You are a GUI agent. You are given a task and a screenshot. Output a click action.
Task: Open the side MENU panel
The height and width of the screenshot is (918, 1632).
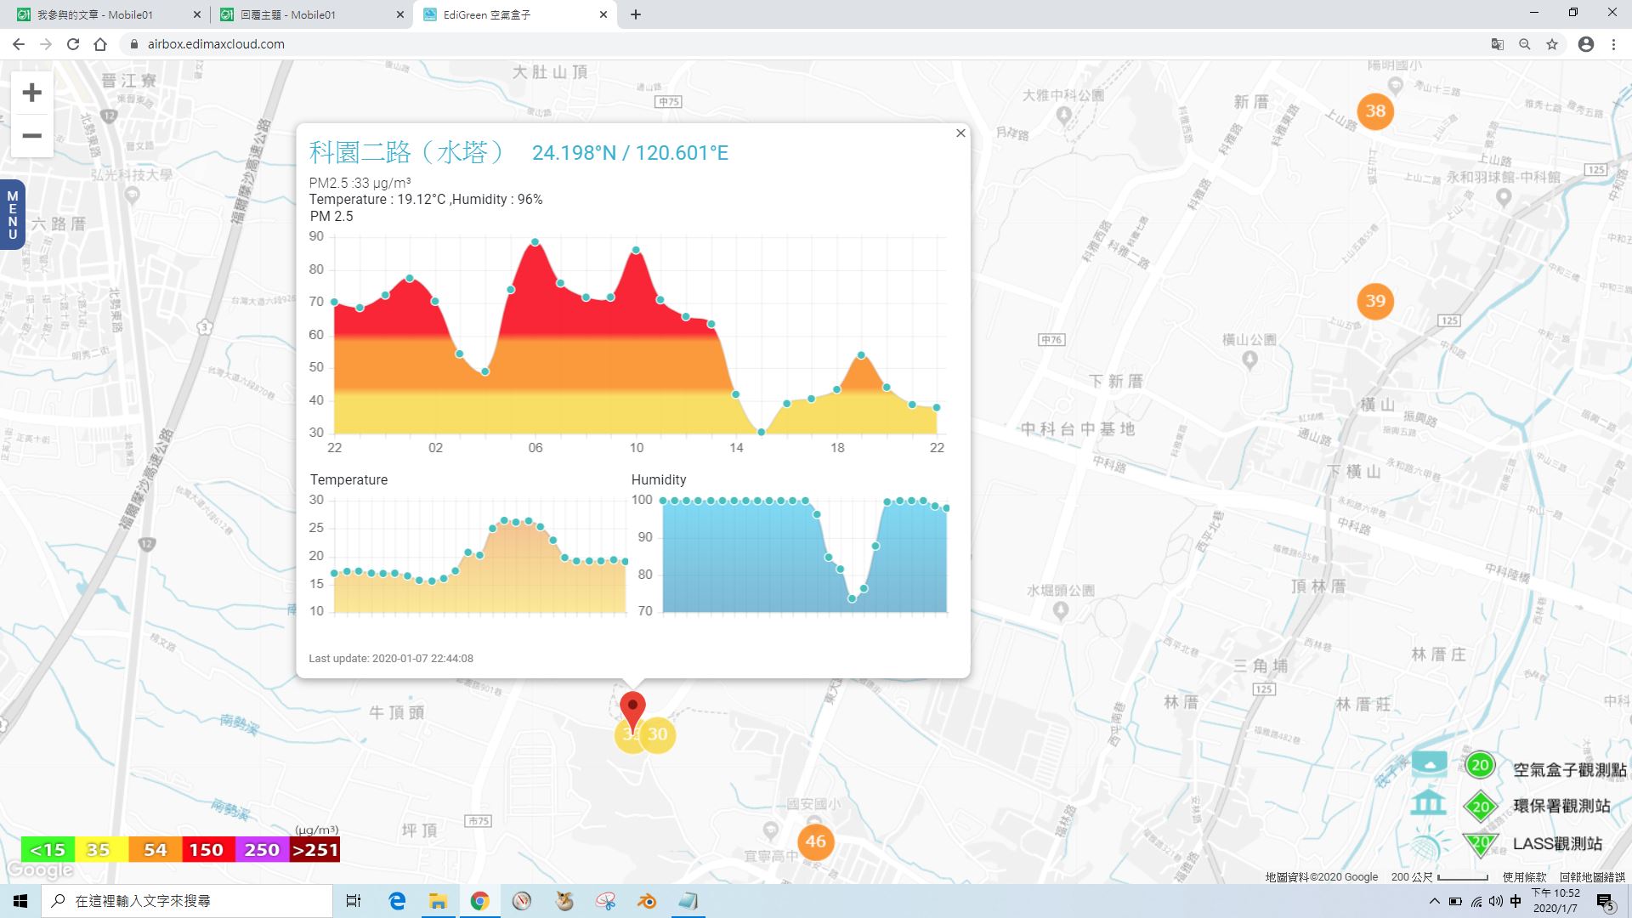12,215
